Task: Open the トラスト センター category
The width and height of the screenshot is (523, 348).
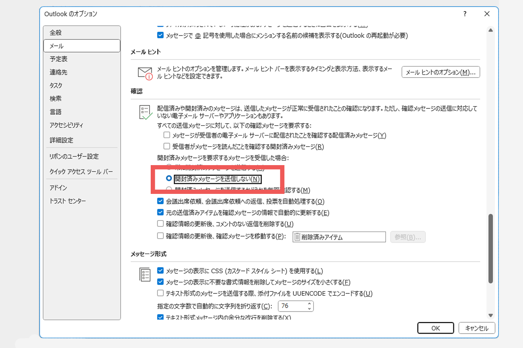Action: (68, 201)
